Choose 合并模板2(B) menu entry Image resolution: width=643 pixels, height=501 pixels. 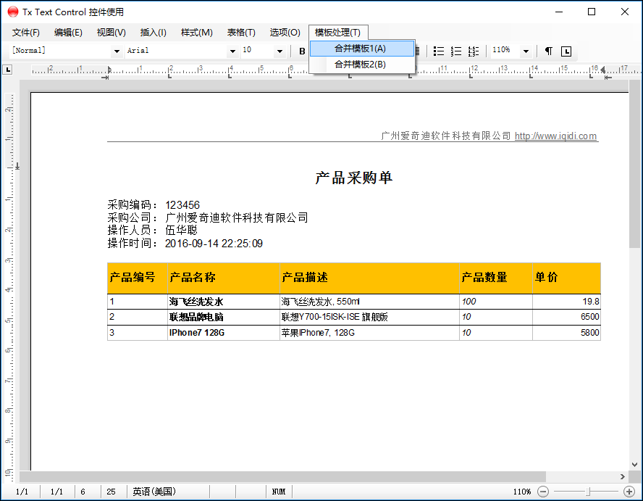(362, 65)
